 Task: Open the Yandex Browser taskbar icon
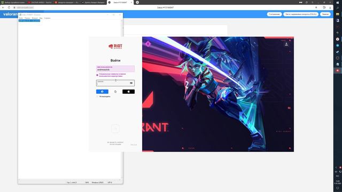click(338, 39)
